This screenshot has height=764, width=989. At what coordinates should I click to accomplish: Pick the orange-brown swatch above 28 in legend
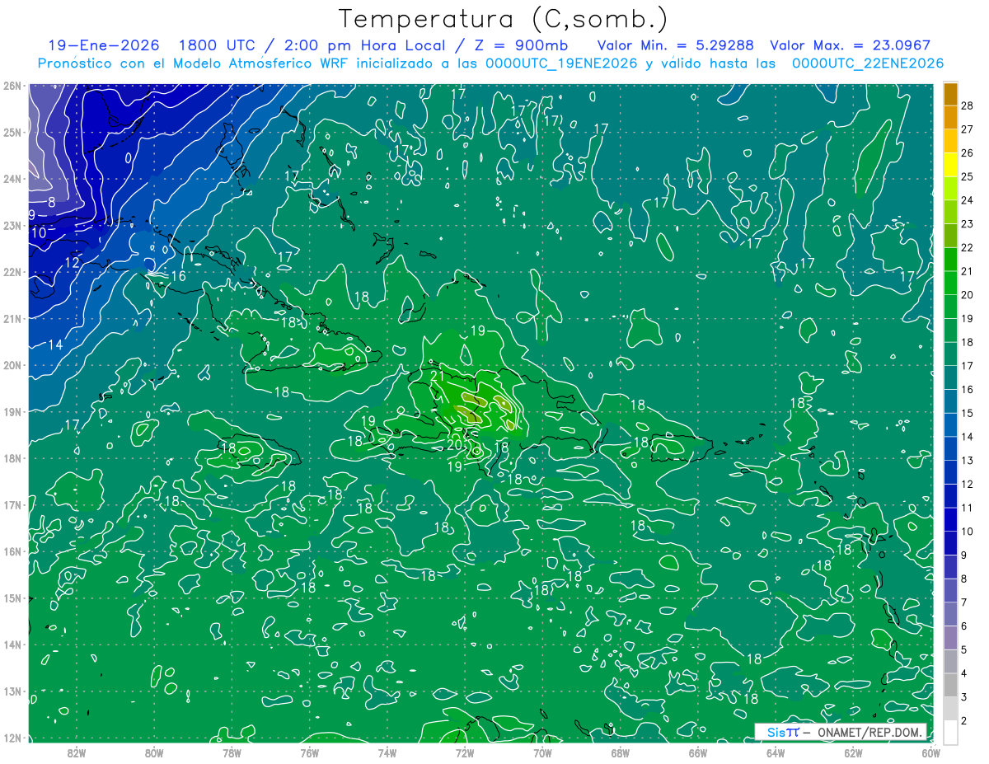point(950,94)
